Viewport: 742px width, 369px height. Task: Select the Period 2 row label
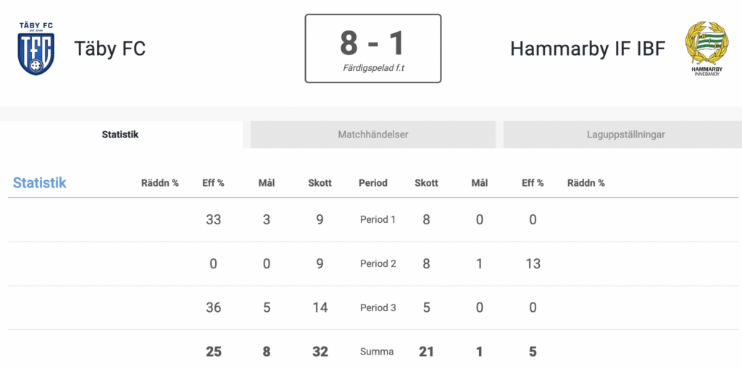tap(378, 263)
